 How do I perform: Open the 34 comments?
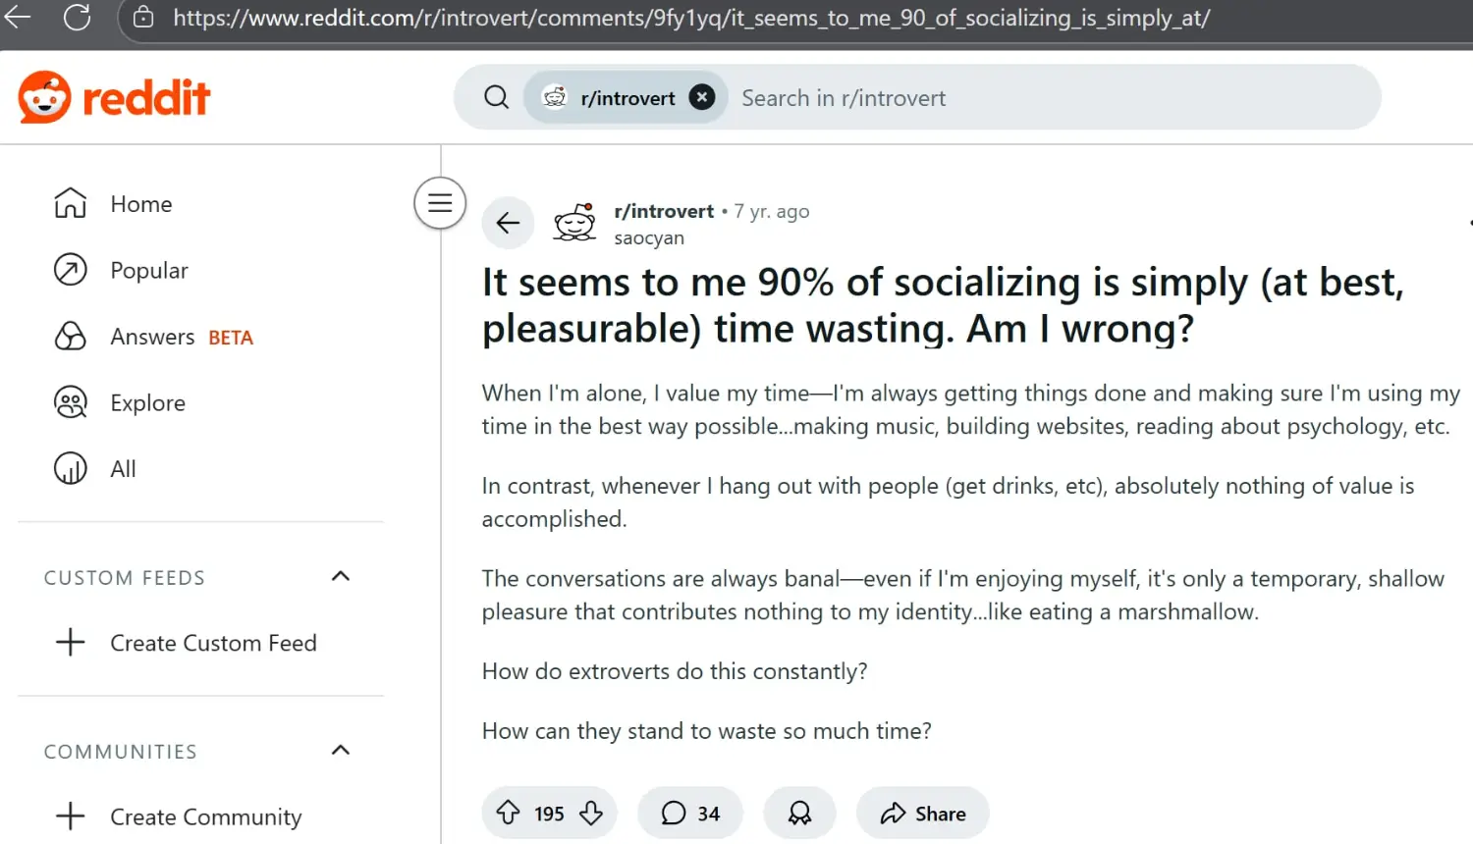tap(690, 813)
